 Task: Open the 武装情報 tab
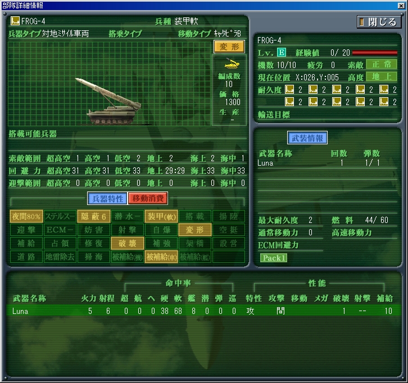pyautogui.click(x=307, y=138)
